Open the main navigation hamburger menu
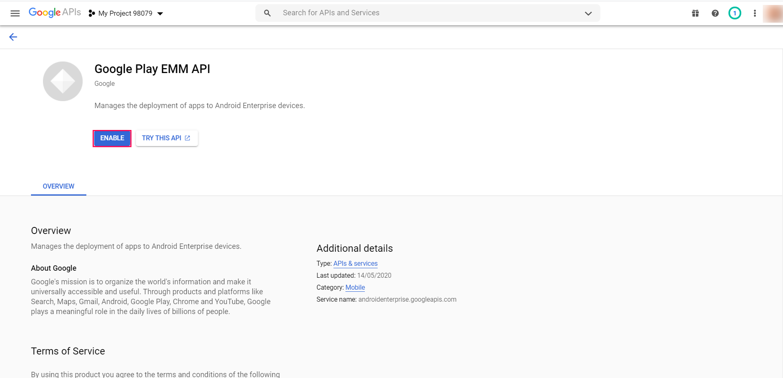Screen dimensions: 783x378 (15, 13)
